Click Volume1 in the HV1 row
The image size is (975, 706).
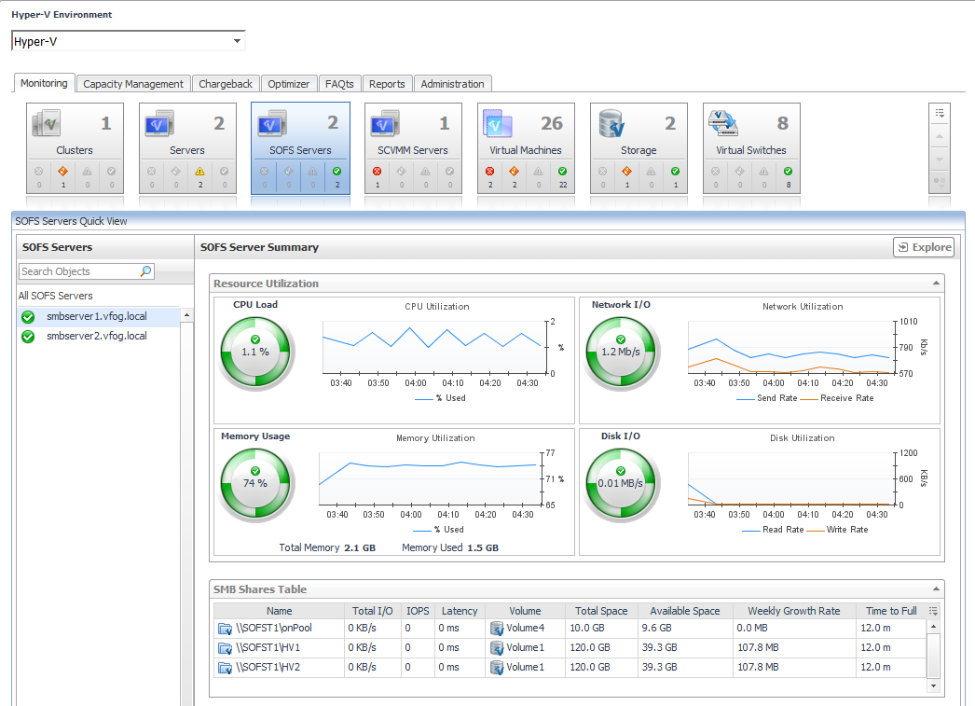[x=525, y=647]
